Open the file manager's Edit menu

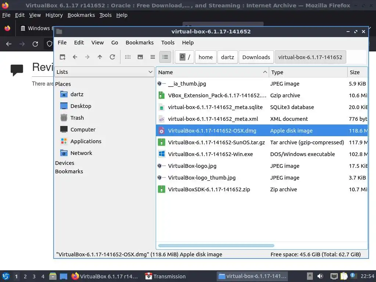79,43
